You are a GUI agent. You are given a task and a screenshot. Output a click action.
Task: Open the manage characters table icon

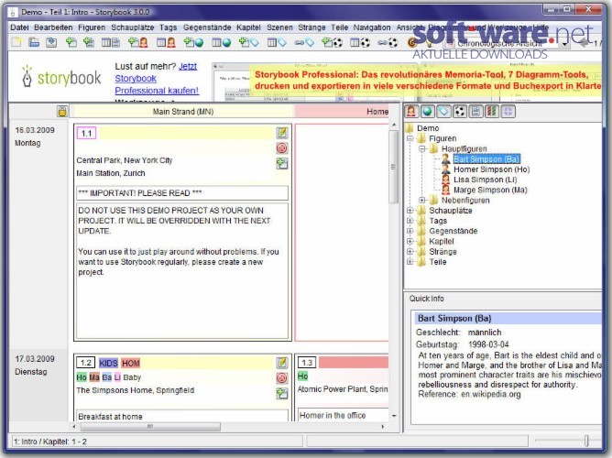tap(166, 42)
